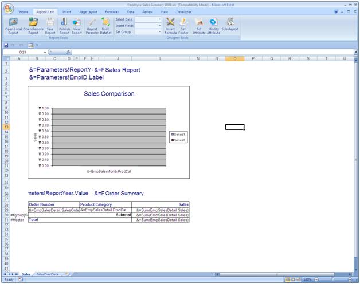
Task: Open the Insert Fields dropdown
Action: pyautogui.click(x=159, y=26)
